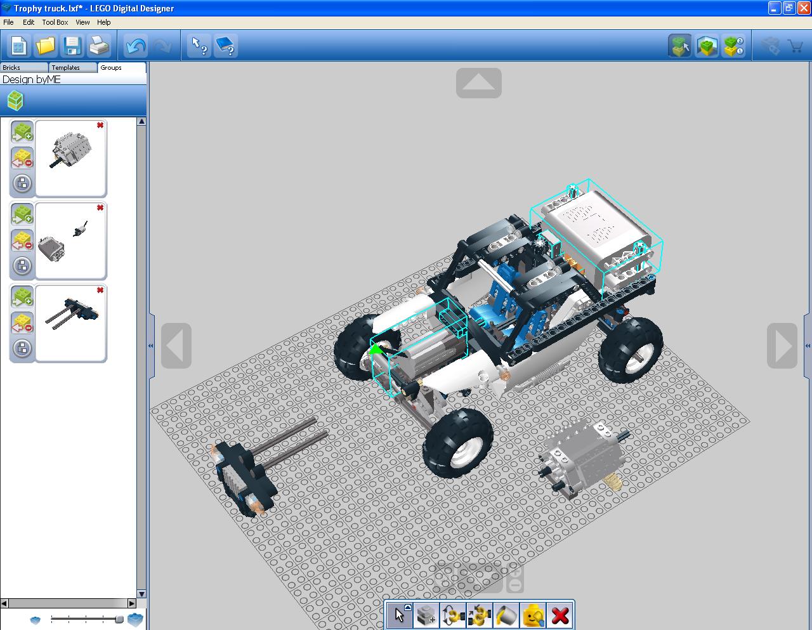Open the File menu
Screen dimensions: 812x630
click(x=8, y=22)
